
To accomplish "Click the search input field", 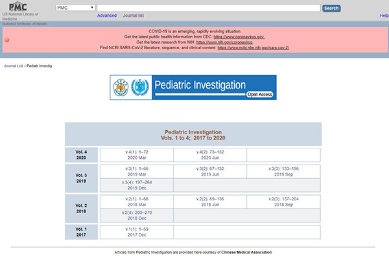I will click(209, 8).
